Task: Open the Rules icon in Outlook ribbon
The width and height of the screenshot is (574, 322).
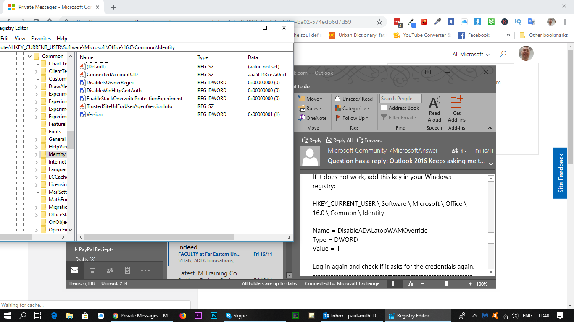Action: [x=302, y=109]
